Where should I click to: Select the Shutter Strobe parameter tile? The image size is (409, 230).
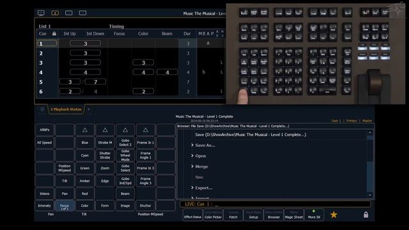click(x=105, y=155)
